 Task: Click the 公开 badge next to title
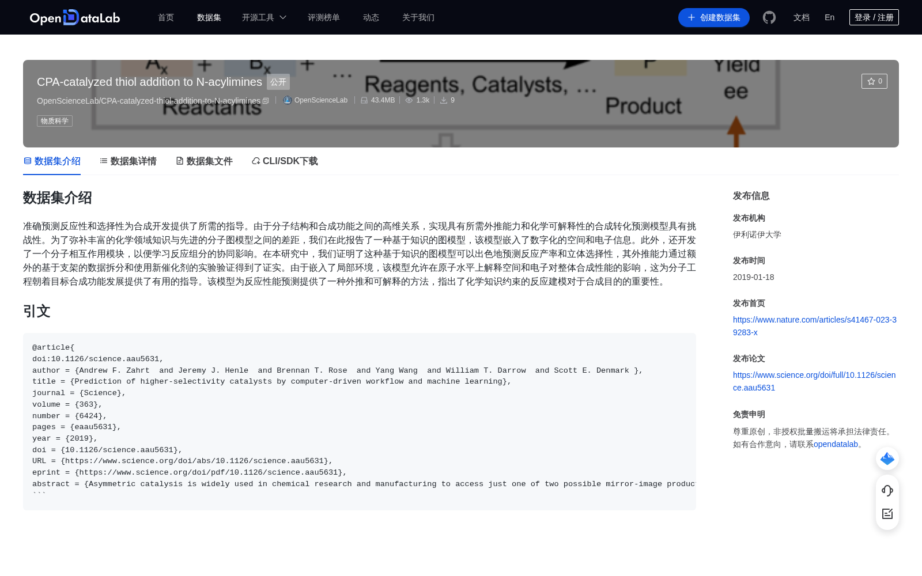tap(278, 82)
